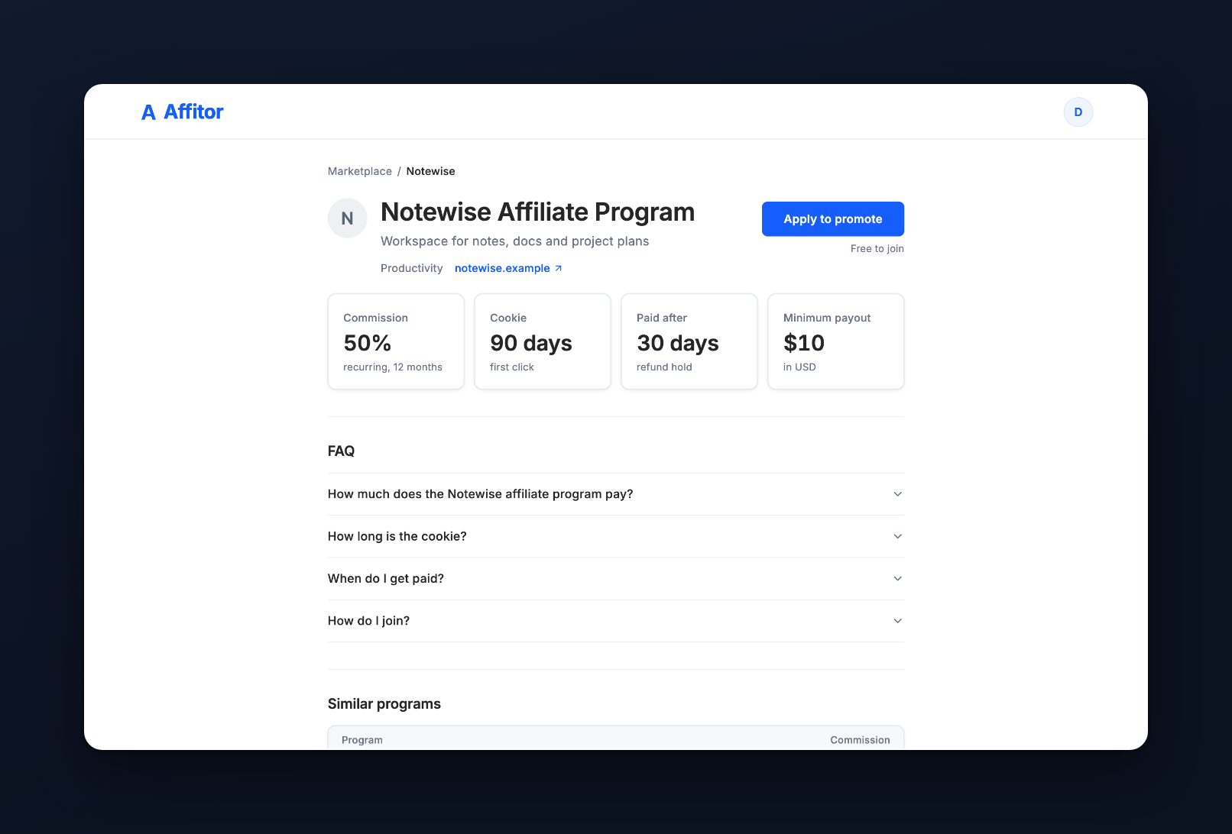Click 'recurring, 12 months' text
Image resolution: width=1232 pixels, height=834 pixels.
click(393, 367)
